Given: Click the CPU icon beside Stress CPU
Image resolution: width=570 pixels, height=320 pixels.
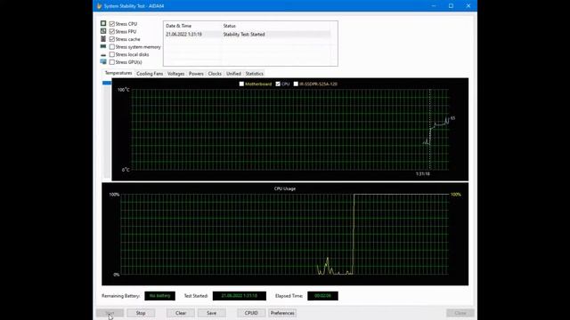Looking at the screenshot, I should click(x=103, y=24).
